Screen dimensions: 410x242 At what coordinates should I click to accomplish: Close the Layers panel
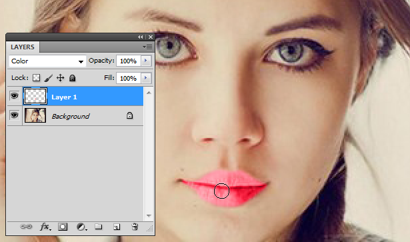(x=151, y=37)
